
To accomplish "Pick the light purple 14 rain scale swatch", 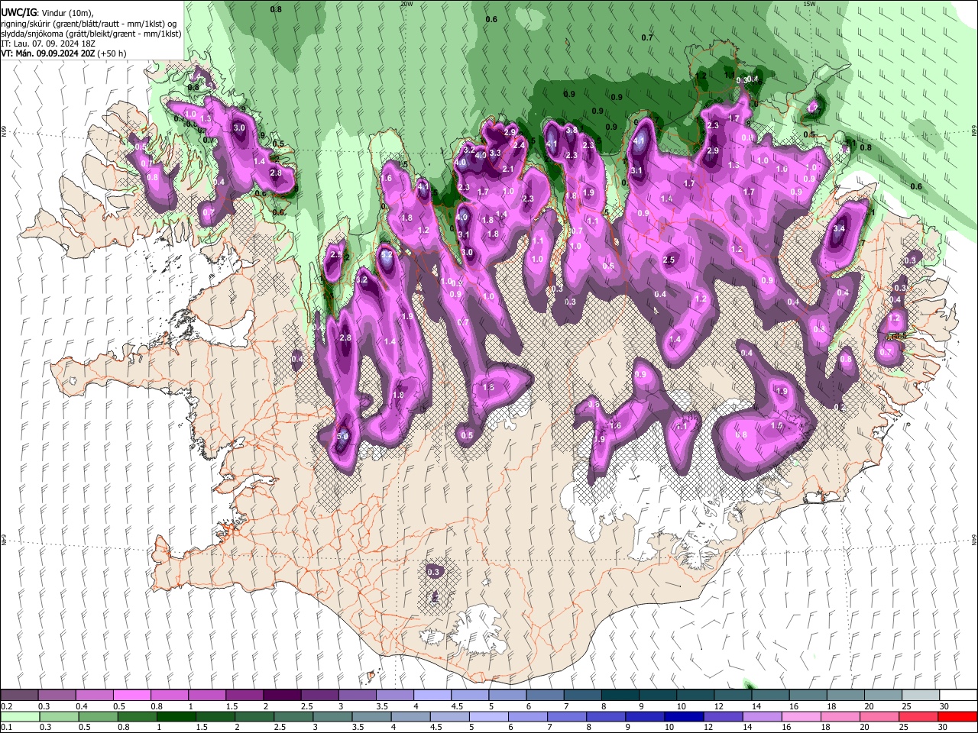I will (x=761, y=716).
